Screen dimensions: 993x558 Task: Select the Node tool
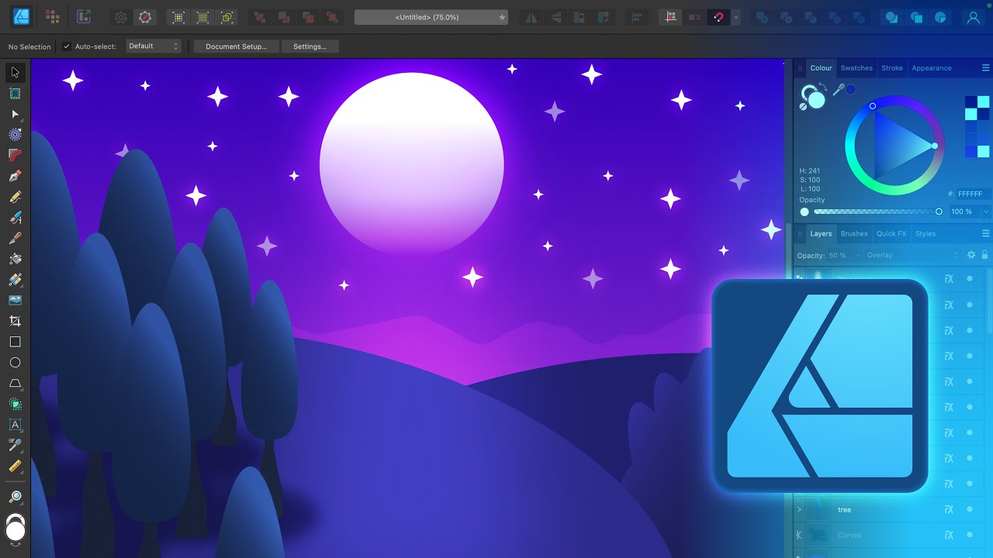15,114
